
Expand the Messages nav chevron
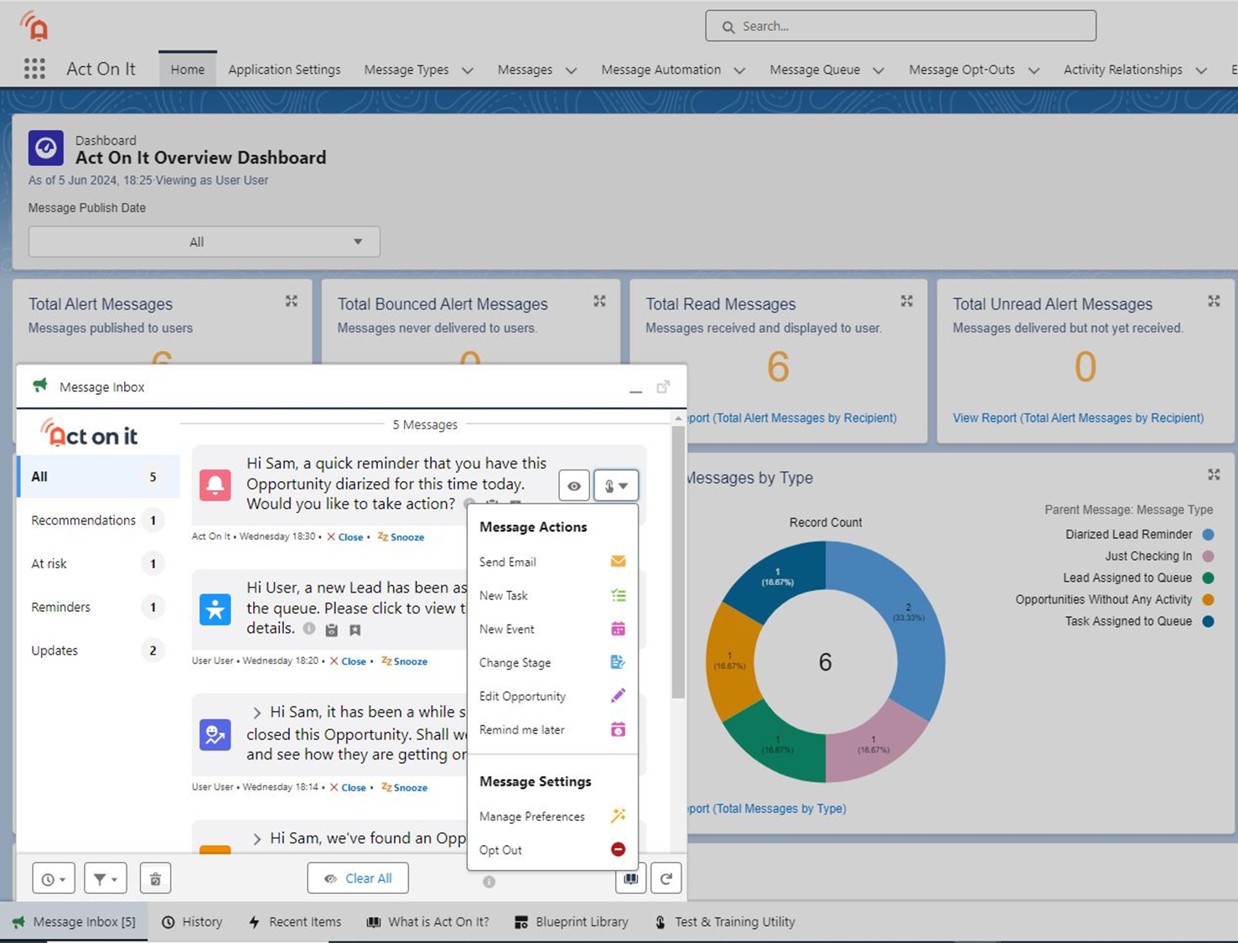point(571,70)
